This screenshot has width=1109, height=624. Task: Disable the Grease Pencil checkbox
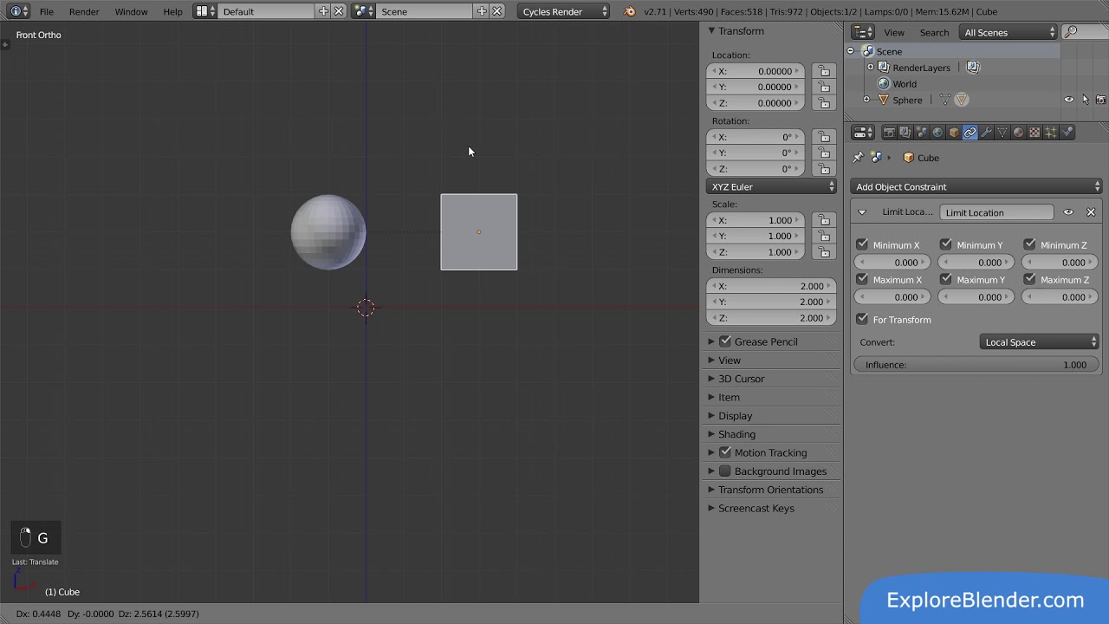click(x=725, y=341)
